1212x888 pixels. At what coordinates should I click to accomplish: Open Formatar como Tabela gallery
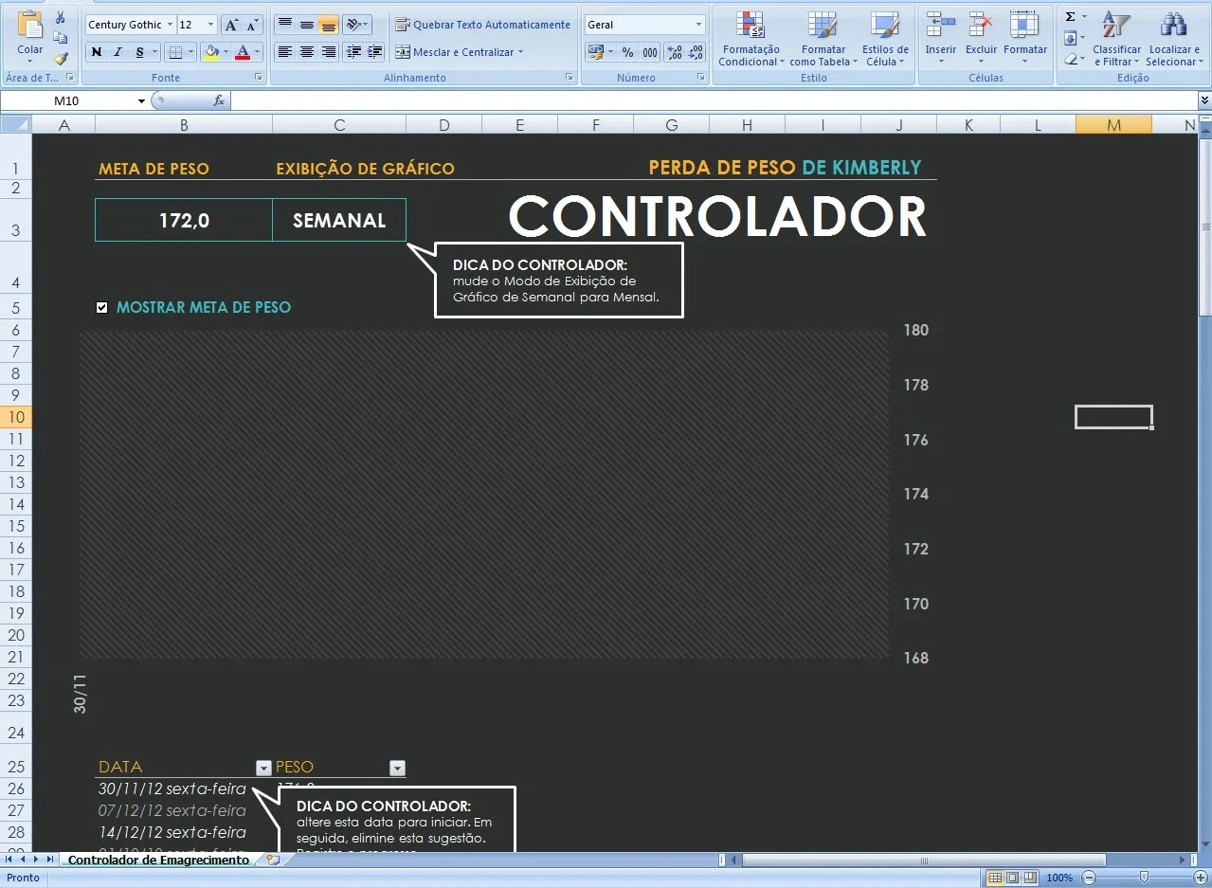[823, 40]
